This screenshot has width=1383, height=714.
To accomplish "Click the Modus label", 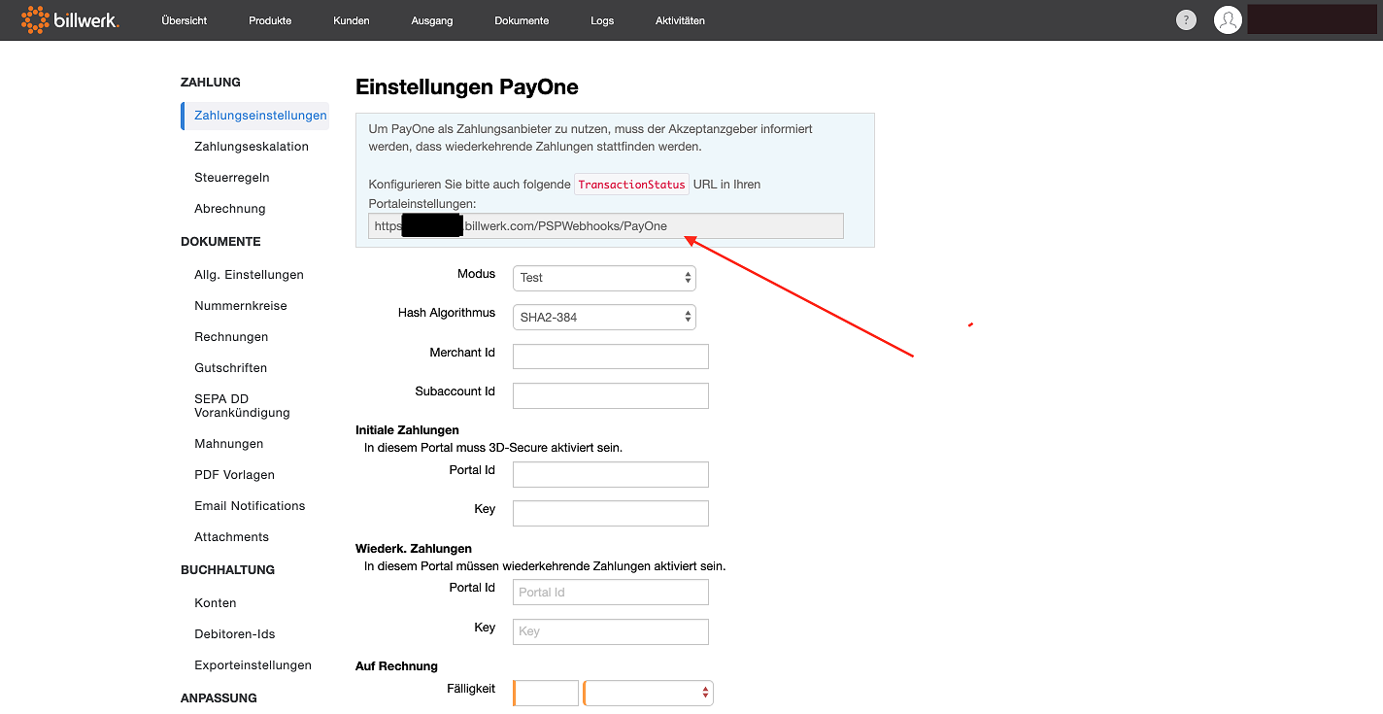I will (476, 274).
